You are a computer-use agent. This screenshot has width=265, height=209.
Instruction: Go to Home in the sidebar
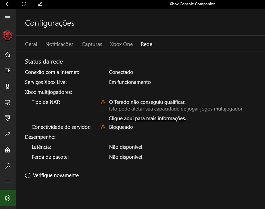8,55
